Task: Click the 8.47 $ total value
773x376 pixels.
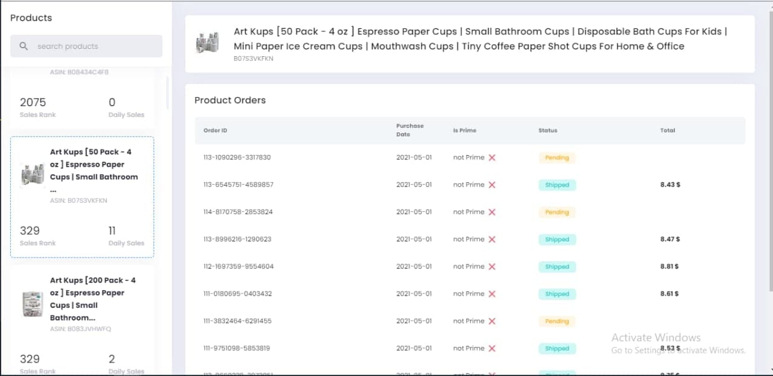Action: click(670, 239)
